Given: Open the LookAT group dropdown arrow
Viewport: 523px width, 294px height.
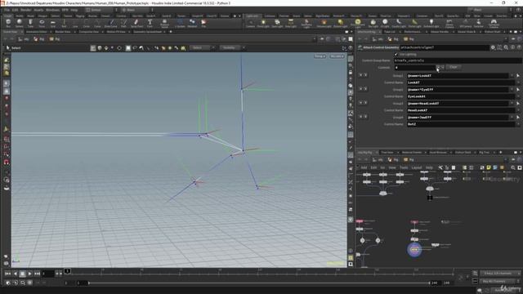Looking at the screenshot, I should pyautogui.click(x=512, y=76).
